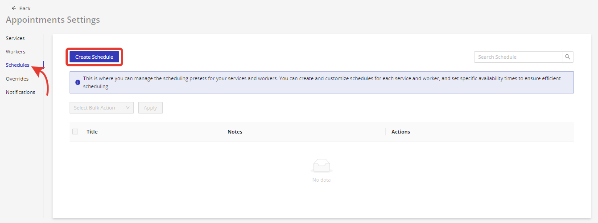Tick the select-all checkbox in table header
The width and height of the screenshot is (598, 223).
pyautogui.click(x=75, y=132)
